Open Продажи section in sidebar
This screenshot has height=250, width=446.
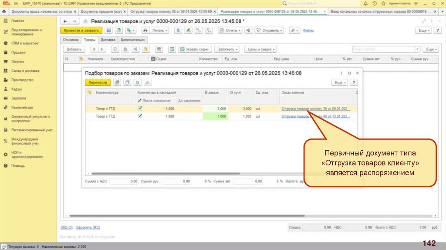[x=18, y=52]
